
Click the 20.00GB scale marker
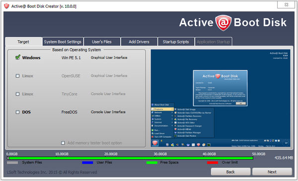(x=111, y=154)
